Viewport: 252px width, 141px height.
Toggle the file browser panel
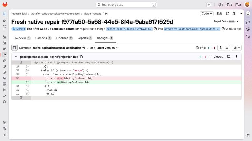pos(14,48)
